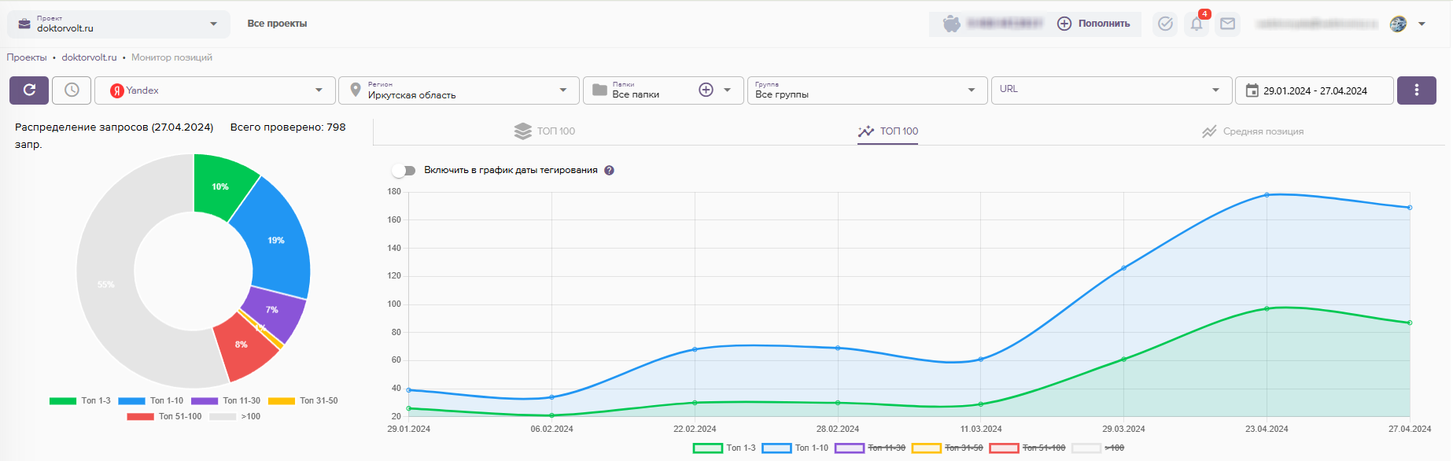The image size is (1453, 461).
Task: Switch to the ТОП 100 layers tab
Action: [544, 131]
